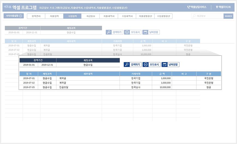The image size is (237, 144).
Task: Click the 금 액 header in the enlarged callout
Action: coord(162,74)
